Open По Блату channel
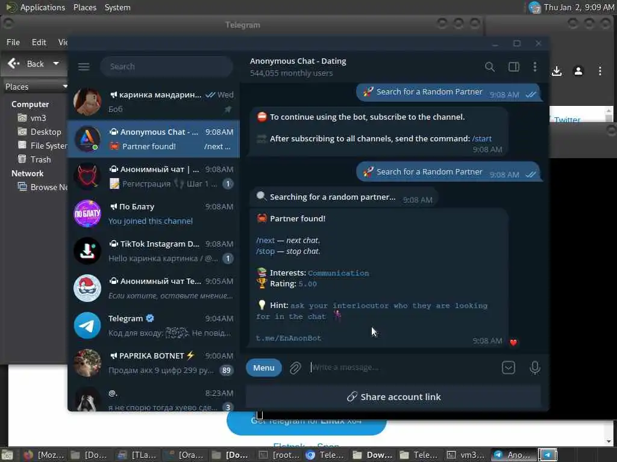The height and width of the screenshot is (462, 617). pyautogui.click(x=154, y=214)
